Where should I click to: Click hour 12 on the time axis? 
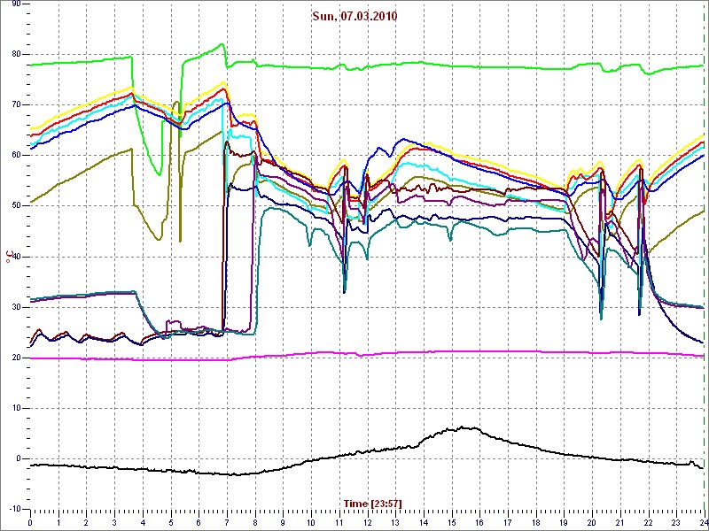367,521
